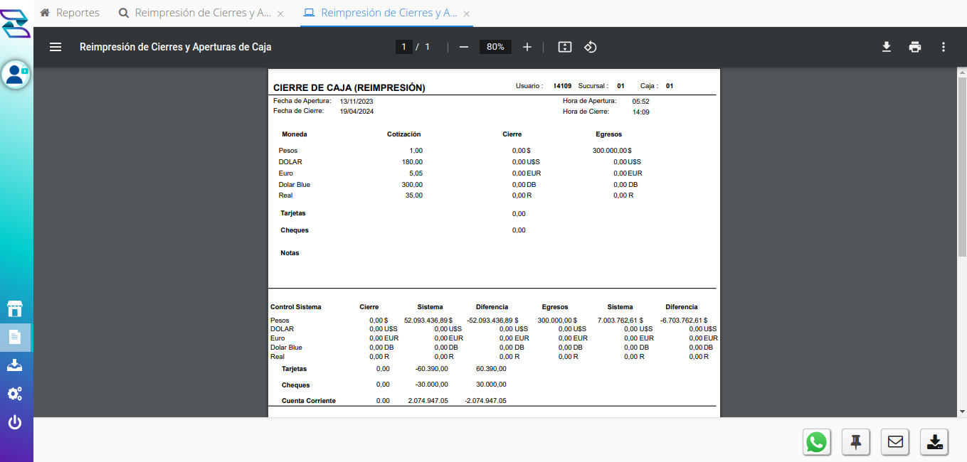This screenshot has height=462, width=967.
Task: Print the PDF document
Action: pos(915,47)
